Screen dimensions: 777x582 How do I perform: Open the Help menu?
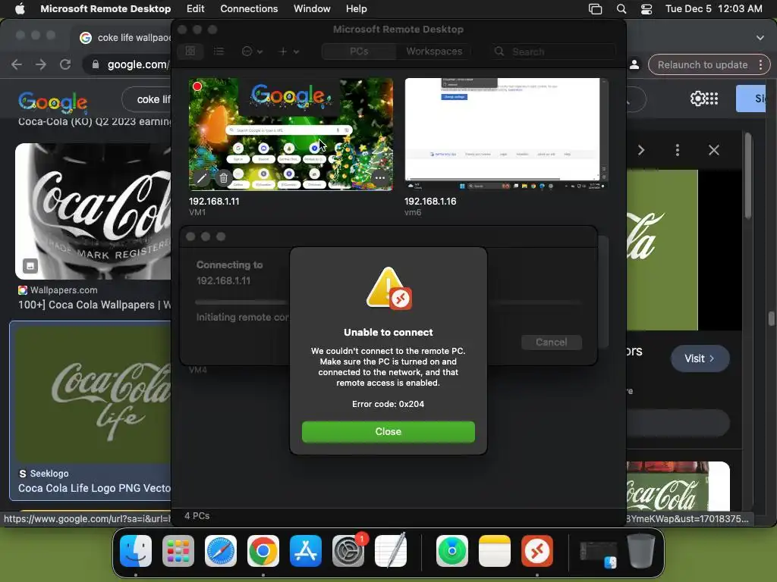[x=357, y=9]
